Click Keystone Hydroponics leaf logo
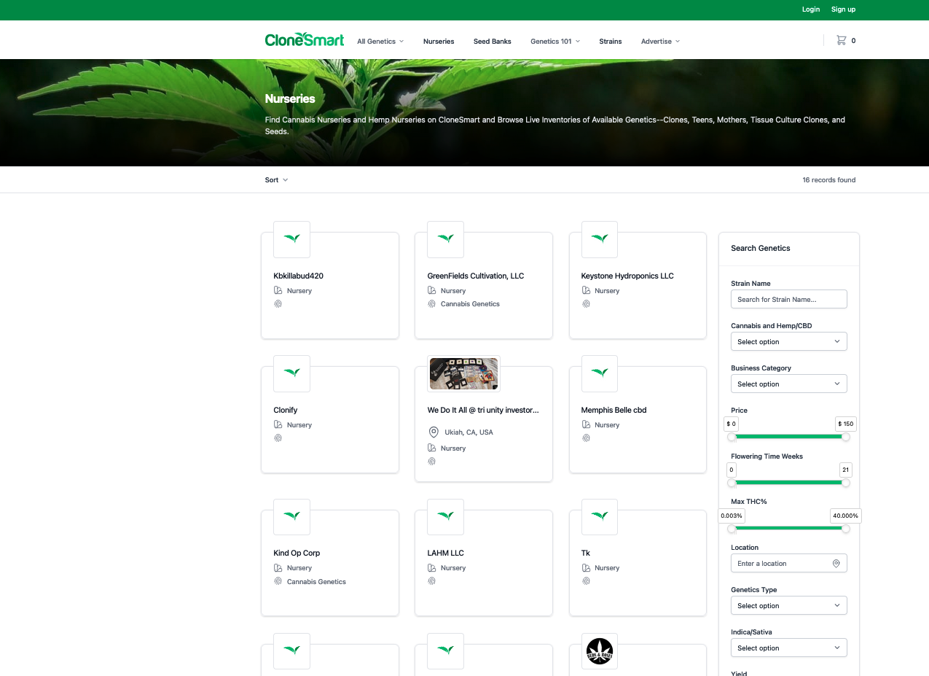The image size is (929, 676). [x=600, y=239]
